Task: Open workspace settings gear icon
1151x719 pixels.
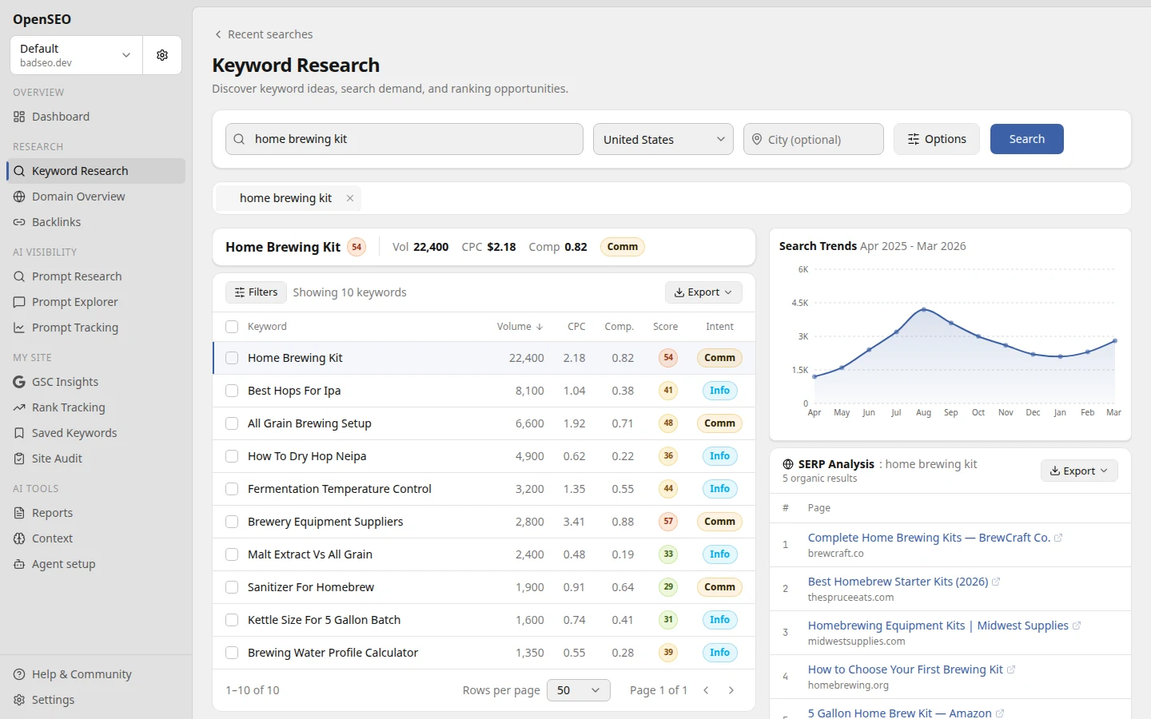Action: 162,55
